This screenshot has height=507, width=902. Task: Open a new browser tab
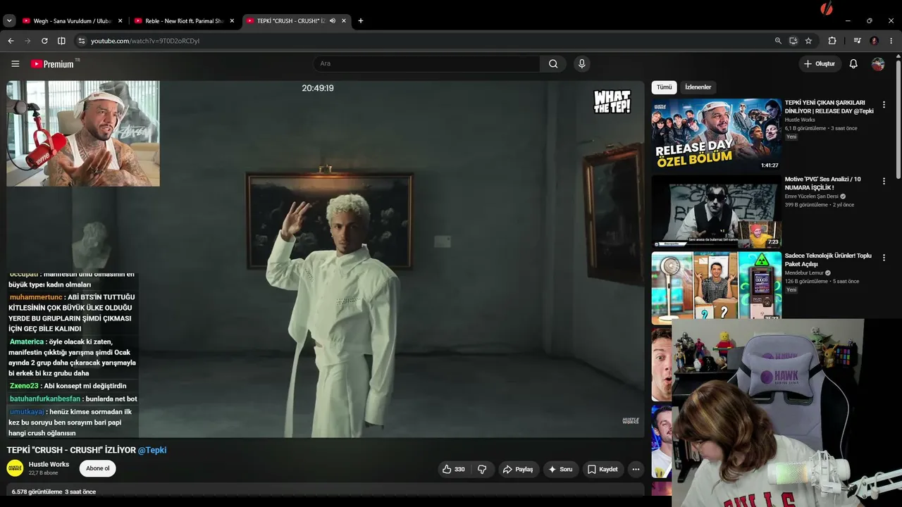point(361,21)
